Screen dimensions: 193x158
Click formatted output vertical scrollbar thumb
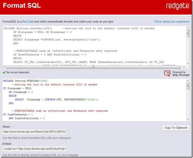(188, 86)
